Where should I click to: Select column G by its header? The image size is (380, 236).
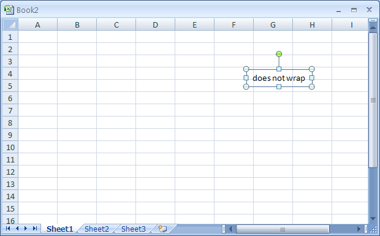273,25
